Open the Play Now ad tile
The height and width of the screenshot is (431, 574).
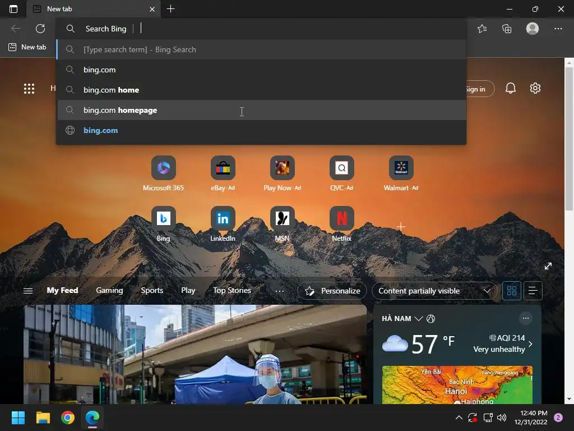click(x=283, y=174)
